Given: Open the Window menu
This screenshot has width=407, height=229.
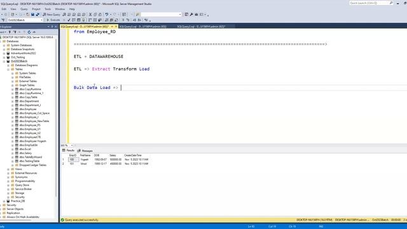Looking at the screenshot, I should pyautogui.click(x=60, y=9).
